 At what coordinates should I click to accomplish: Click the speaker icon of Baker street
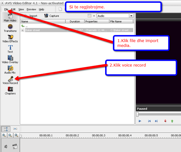[x=23, y=30]
